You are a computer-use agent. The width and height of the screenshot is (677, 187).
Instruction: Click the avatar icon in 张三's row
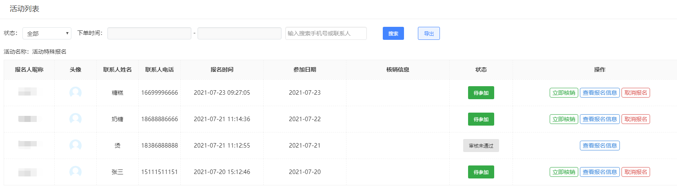pyautogui.click(x=75, y=172)
